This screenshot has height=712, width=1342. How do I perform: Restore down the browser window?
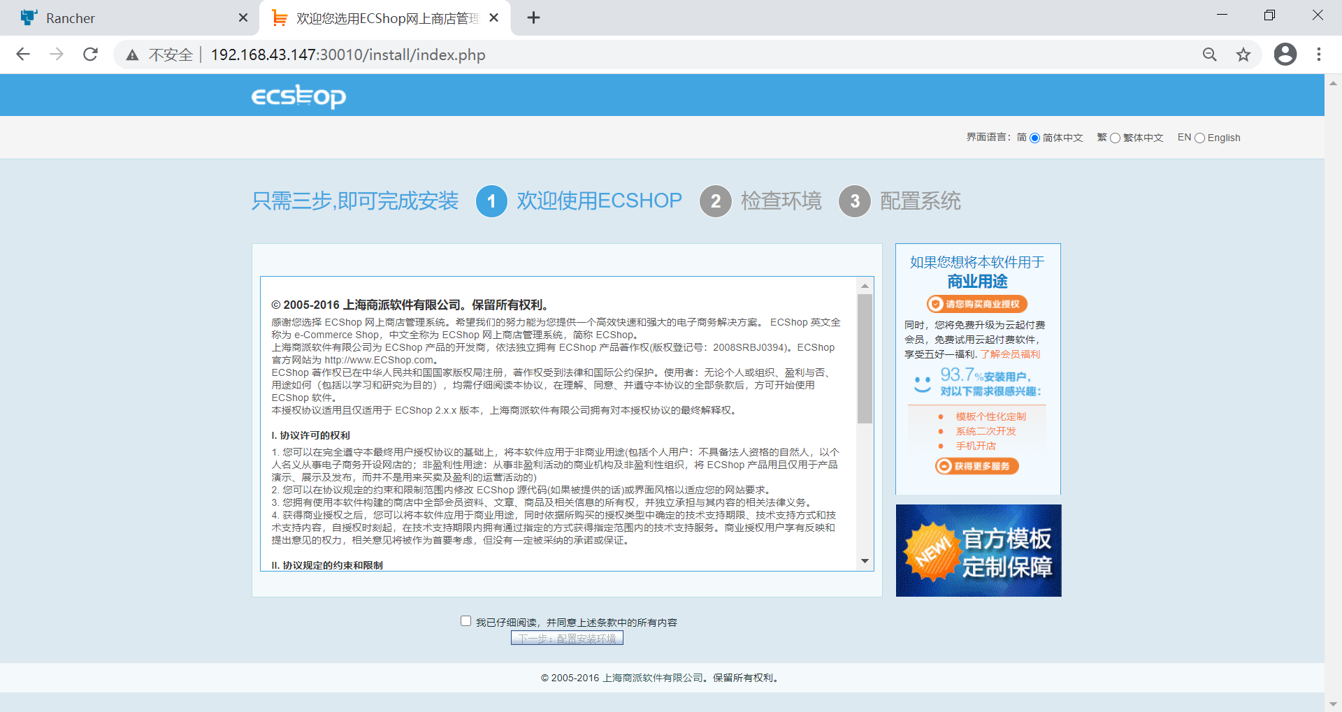click(1270, 15)
